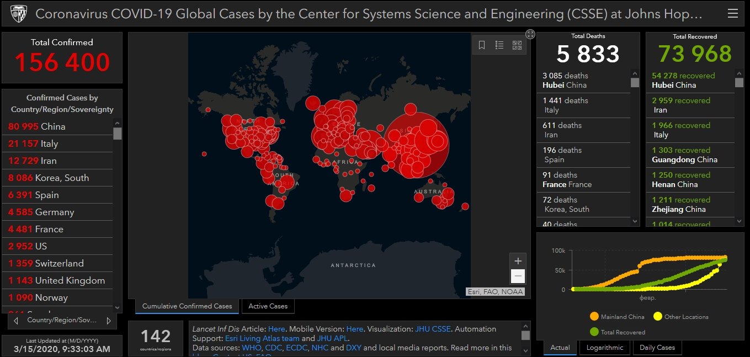Select '1 441 deaths Italy' entry
The width and height of the screenshot is (750, 357).
pyautogui.click(x=584, y=105)
